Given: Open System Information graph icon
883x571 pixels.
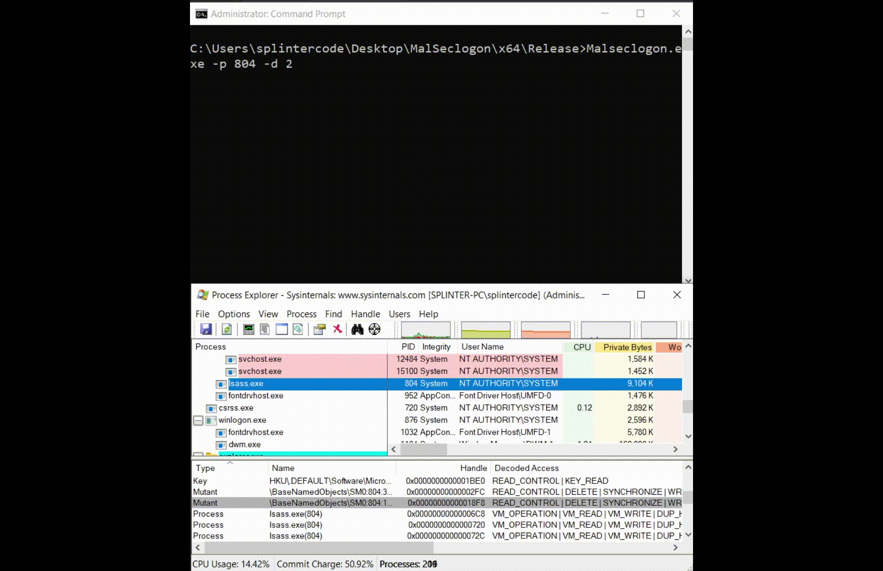Looking at the screenshot, I should (x=248, y=330).
